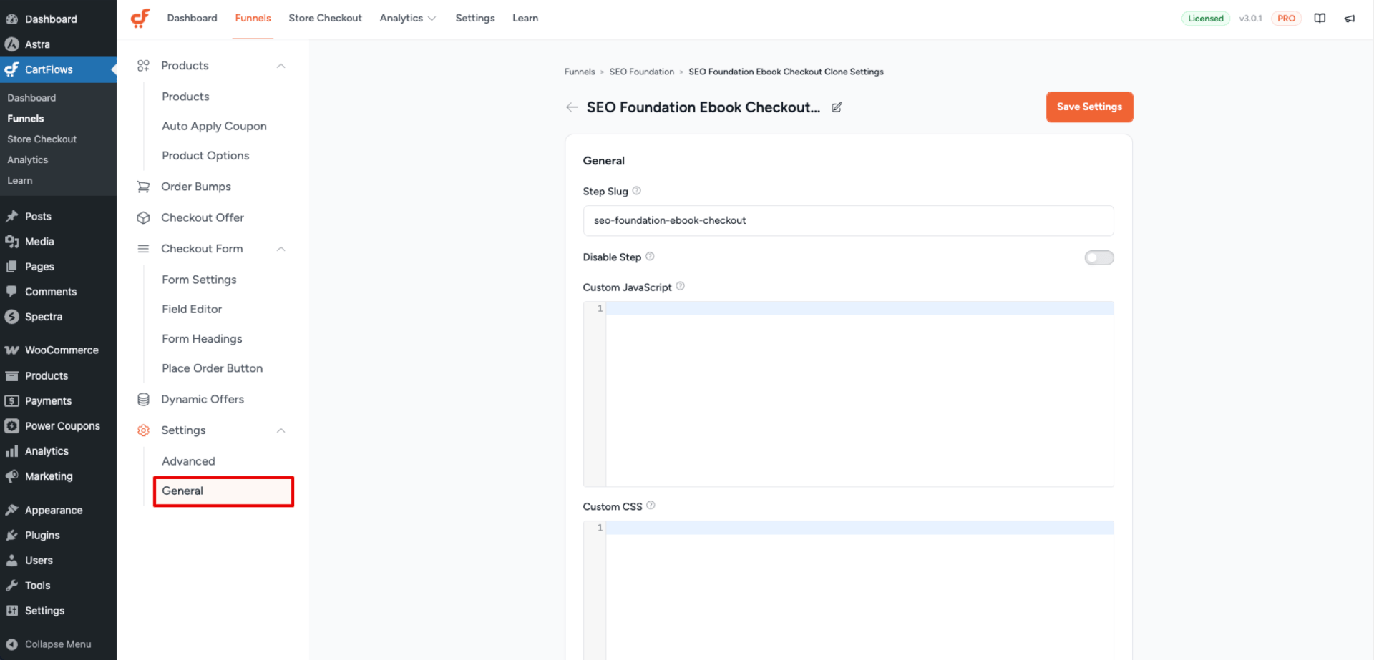
Task: Click the Checkout Offer box icon
Action: click(143, 217)
